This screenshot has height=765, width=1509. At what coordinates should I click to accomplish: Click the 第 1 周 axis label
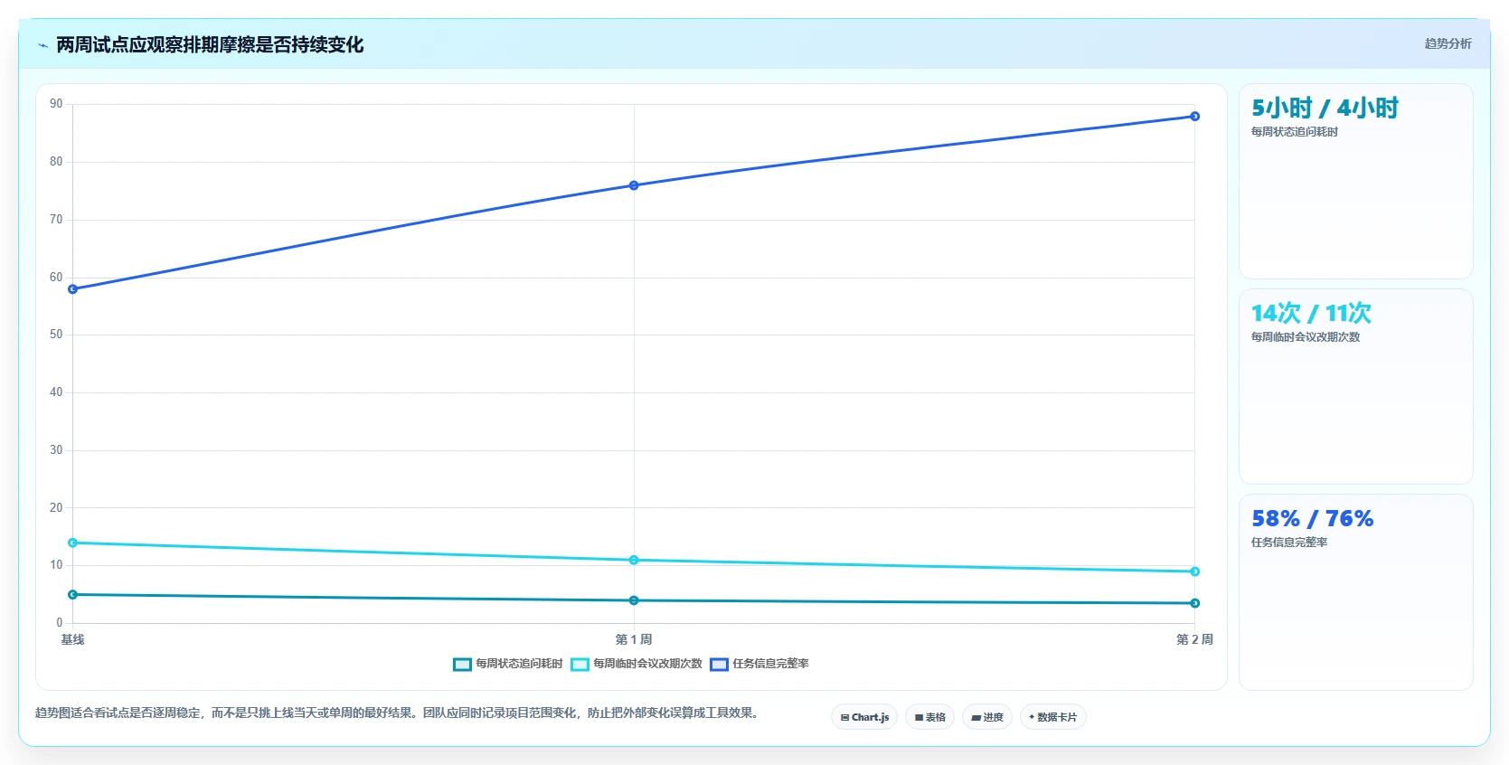pyautogui.click(x=634, y=639)
